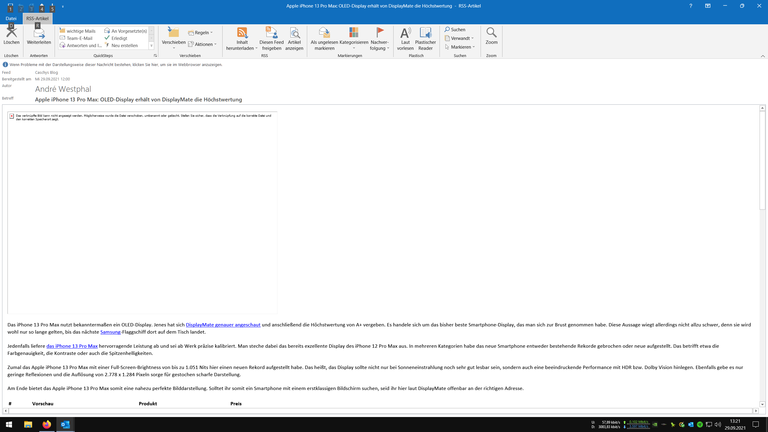The height and width of the screenshot is (432, 768).
Task: Follow the Samsung link
Action: 110,332
